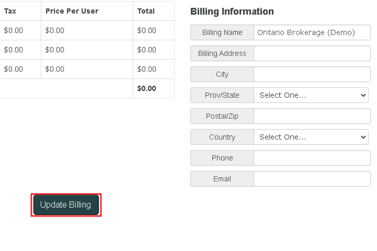Open the Prov/State dropdown
377x251 pixels.
click(x=311, y=95)
